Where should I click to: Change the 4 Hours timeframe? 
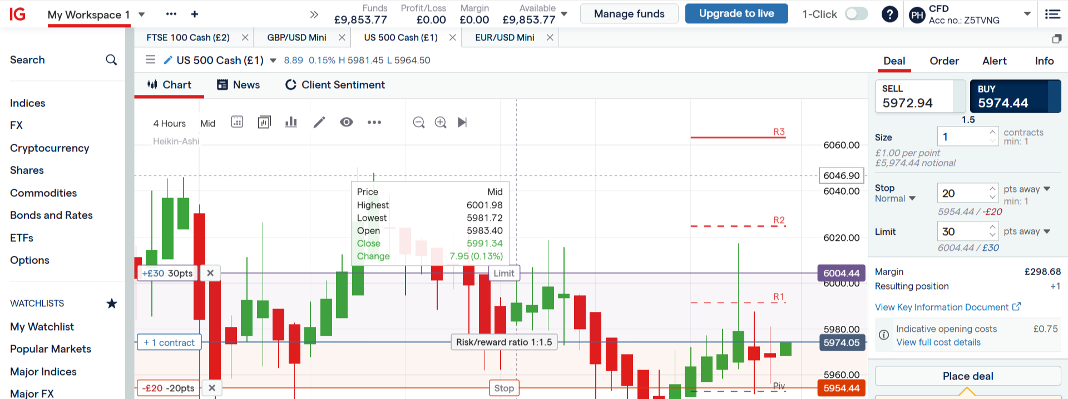tap(169, 123)
